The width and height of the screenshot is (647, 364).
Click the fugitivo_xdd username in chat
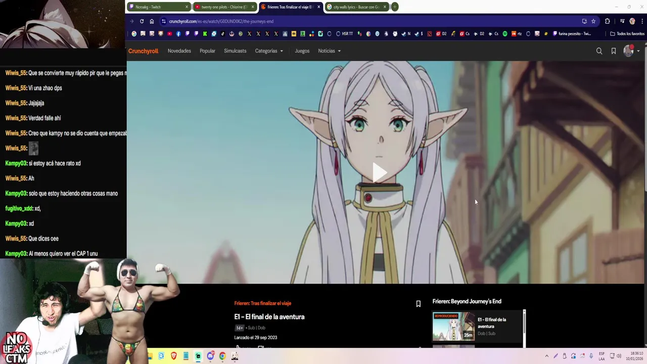[19, 208]
